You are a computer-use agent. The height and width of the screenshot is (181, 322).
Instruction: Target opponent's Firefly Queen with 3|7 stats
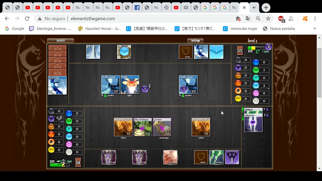[110, 85]
